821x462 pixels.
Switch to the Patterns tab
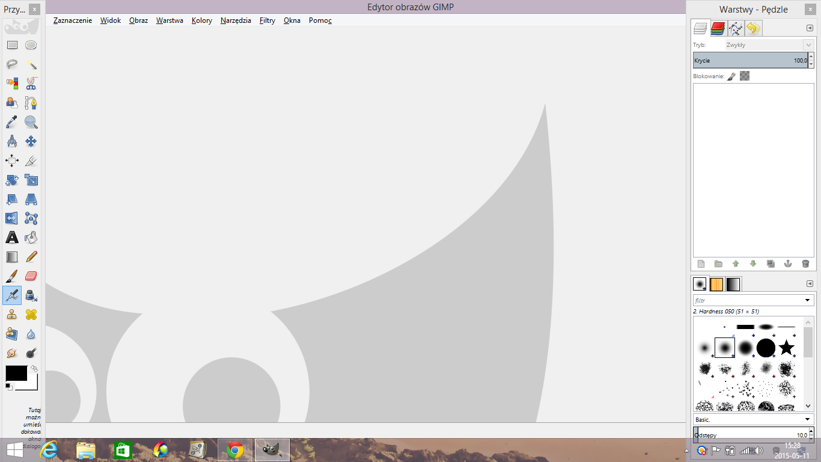click(x=716, y=284)
